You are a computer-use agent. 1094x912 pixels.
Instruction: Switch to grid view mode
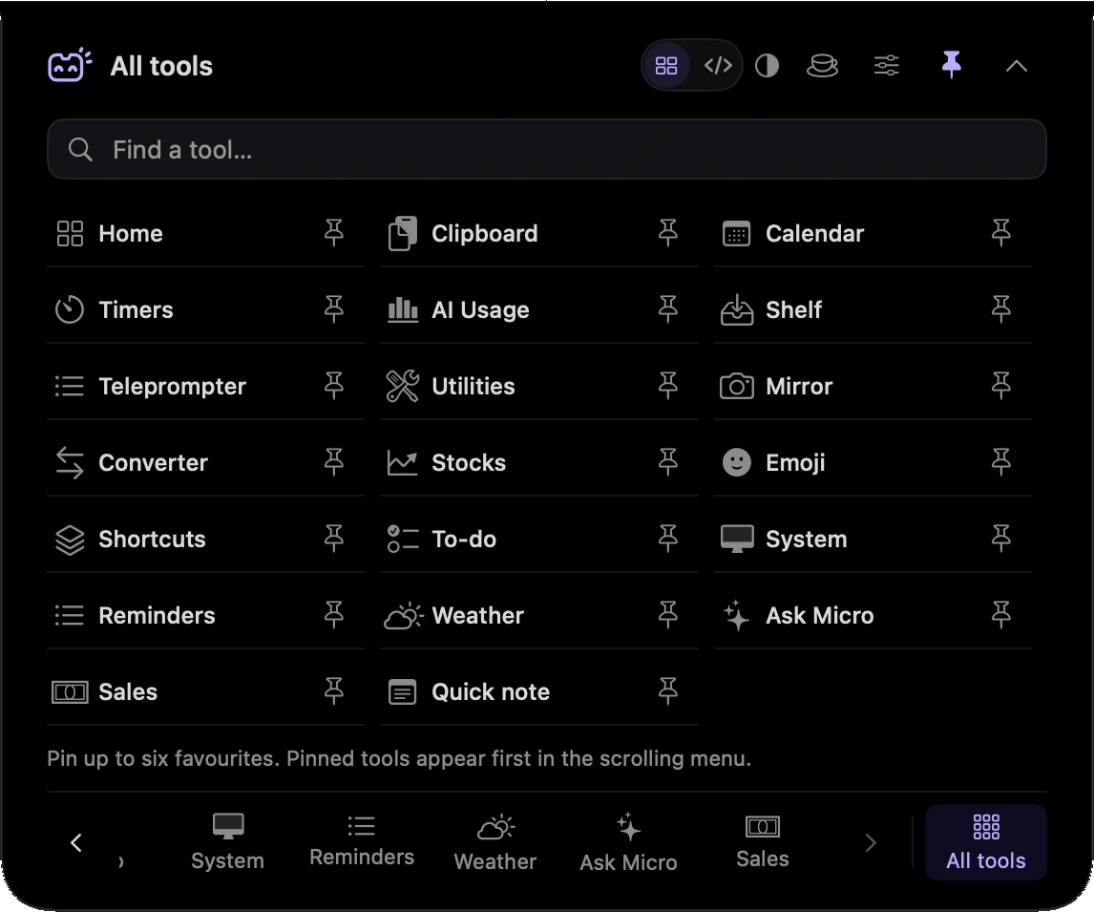click(x=666, y=66)
